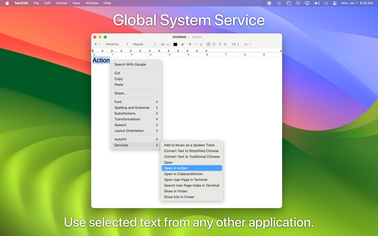Viewport: 378px width, 236px height.
Task: Open the Helvetica font family dropdown
Action: coord(117,44)
